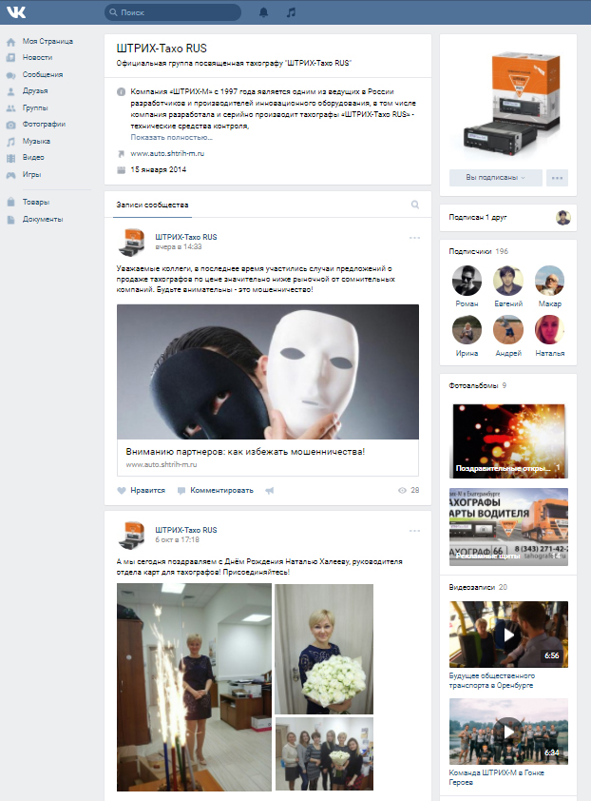
Task: Click the calendar icon next to 15 января 2014
Action: pyautogui.click(x=121, y=169)
